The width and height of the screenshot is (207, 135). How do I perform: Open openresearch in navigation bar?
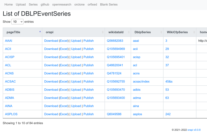[62, 4]
